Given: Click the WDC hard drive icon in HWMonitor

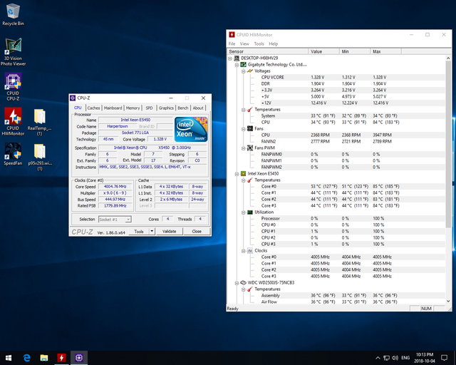Looking at the screenshot, I should tap(243, 282).
